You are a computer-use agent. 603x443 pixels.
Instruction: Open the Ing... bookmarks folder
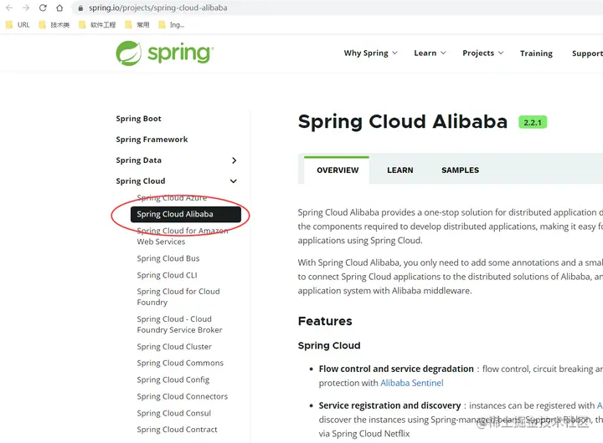[172, 25]
